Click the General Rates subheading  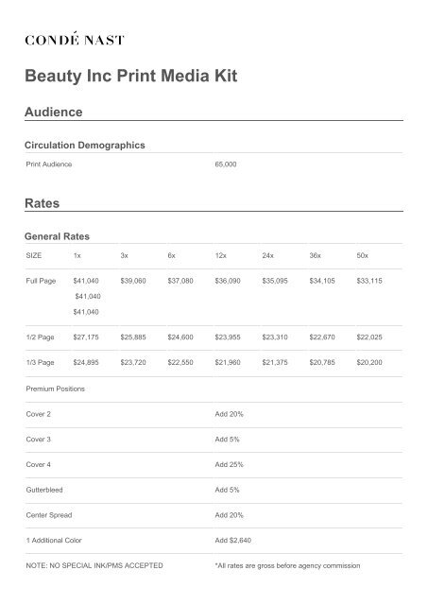[x=57, y=236]
